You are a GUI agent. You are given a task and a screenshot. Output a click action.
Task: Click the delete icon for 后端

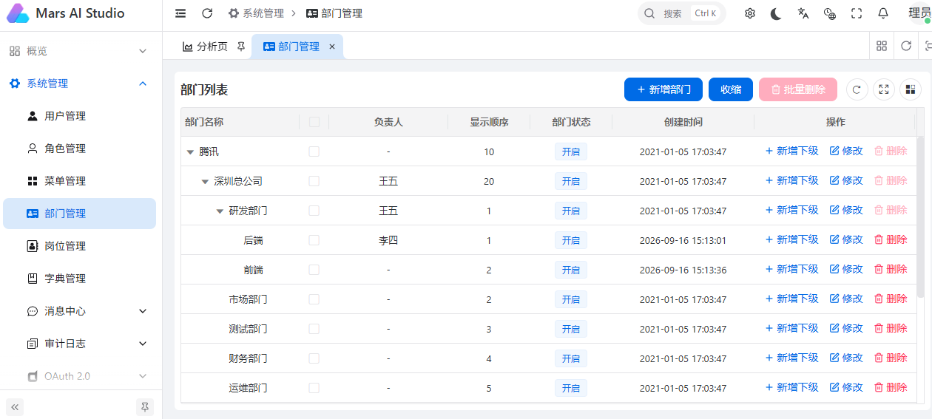[879, 239]
